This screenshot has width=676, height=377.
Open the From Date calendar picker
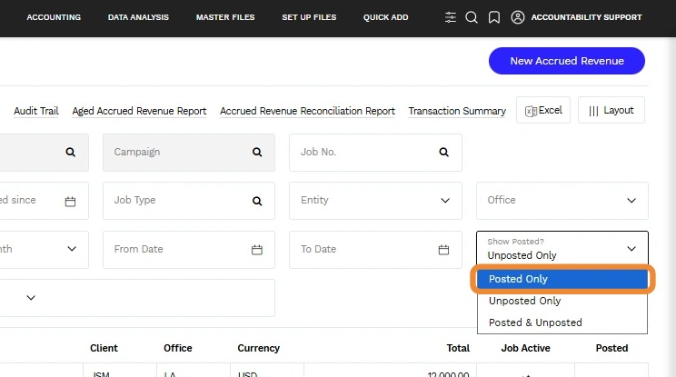click(257, 250)
